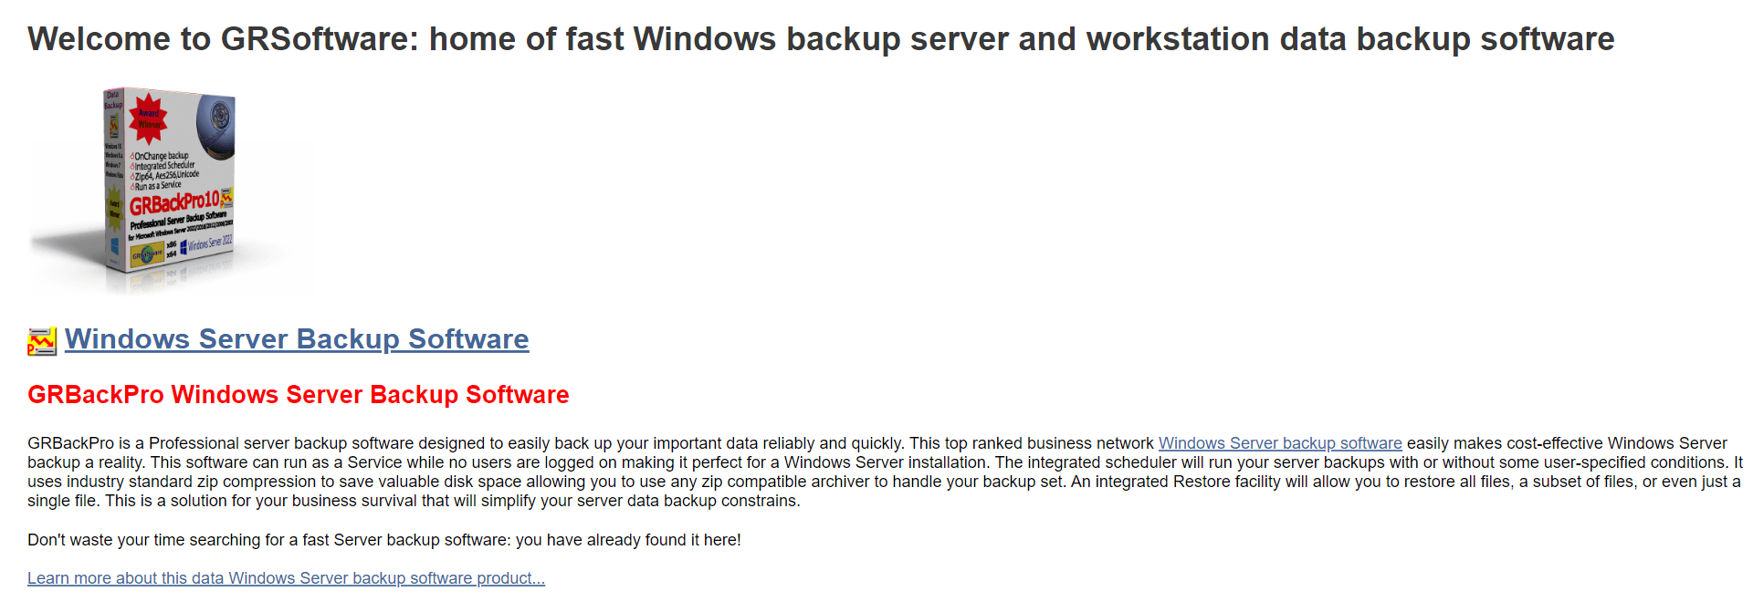Screen dimensions: 1753x602
Task: Follow the inline Windows Server backup software link
Action: [x=1280, y=443]
